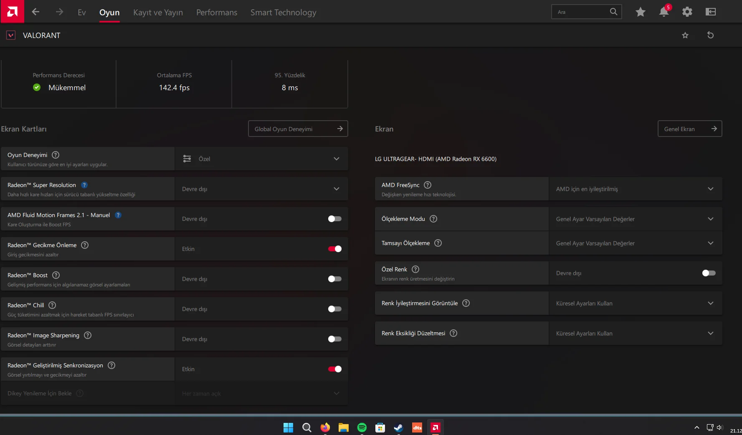This screenshot has width=742, height=435.
Task: Favorite VALORANT with the star icon
Action: coord(685,35)
